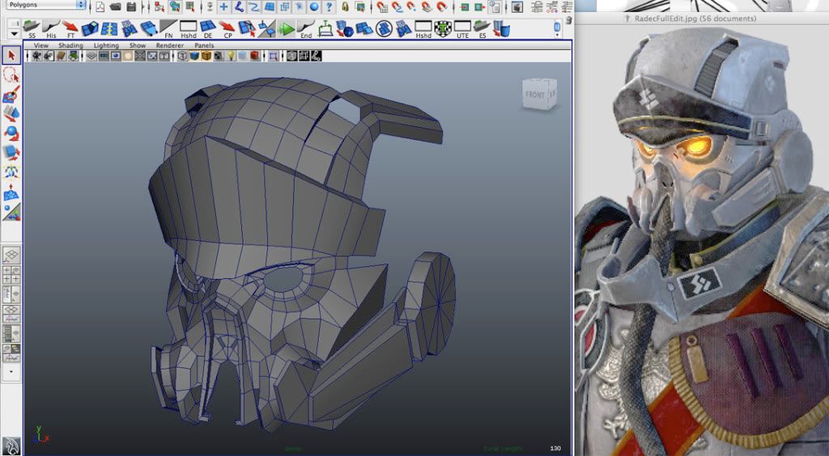Expand the panel layout options arrow
Viewport: 829px width, 456px height.
[11, 372]
